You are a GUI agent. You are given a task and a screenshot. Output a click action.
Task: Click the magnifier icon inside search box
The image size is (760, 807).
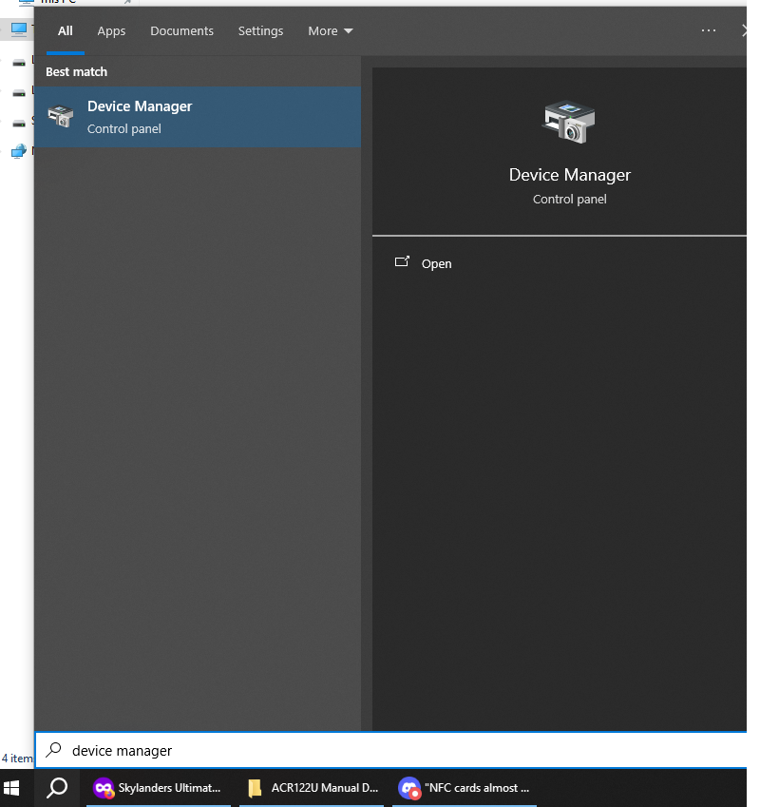[x=53, y=750]
